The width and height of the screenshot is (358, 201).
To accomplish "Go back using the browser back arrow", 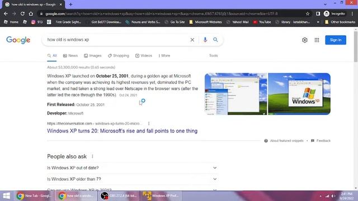I will [6, 13].
